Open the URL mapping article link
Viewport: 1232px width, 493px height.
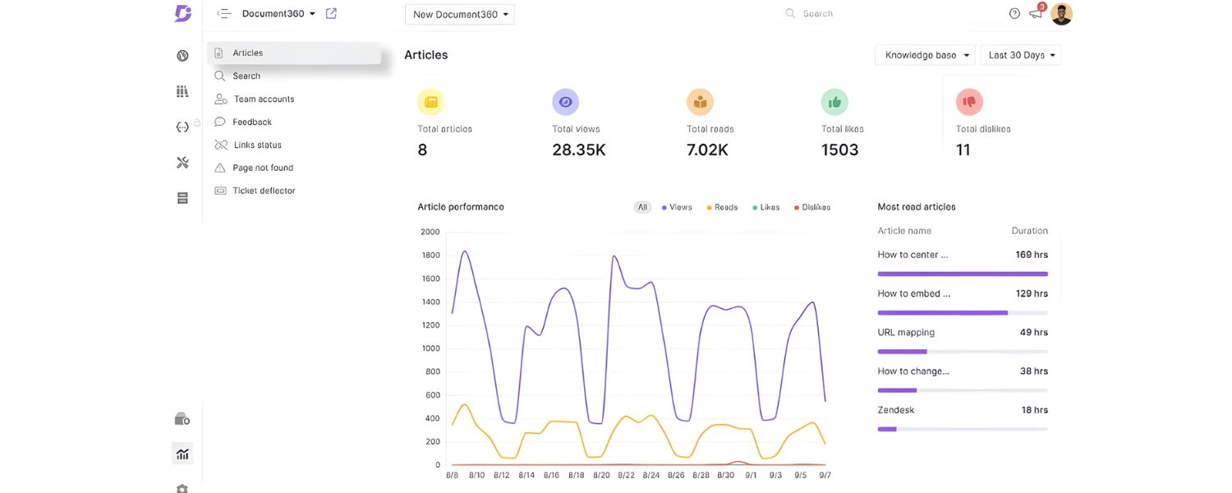point(905,331)
